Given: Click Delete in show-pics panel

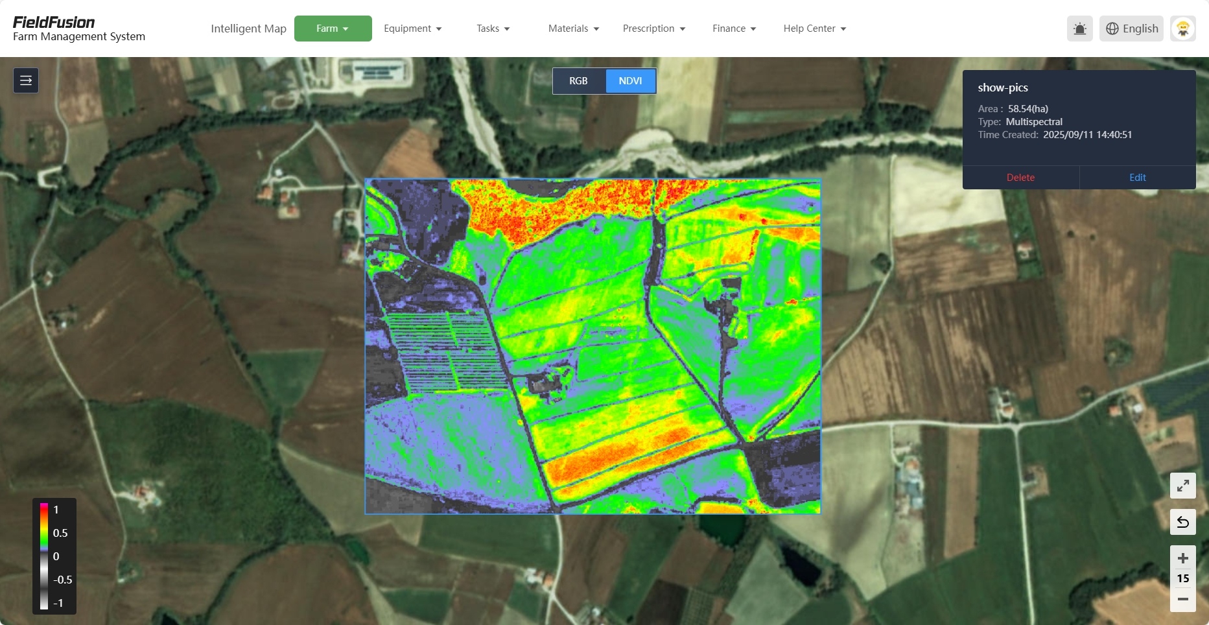Looking at the screenshot, I should pyautogui.click(x=1020, y=178).
